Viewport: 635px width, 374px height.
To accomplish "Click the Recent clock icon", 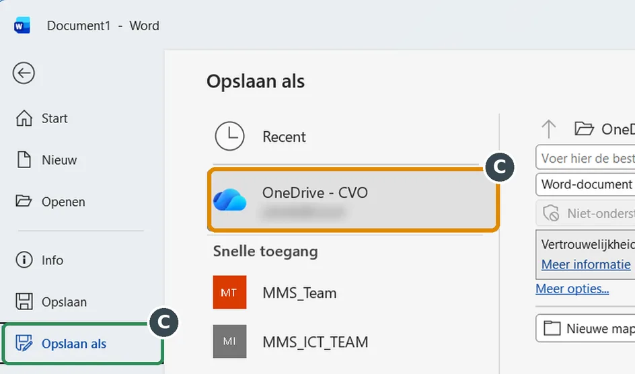I will tap(229, 136).
